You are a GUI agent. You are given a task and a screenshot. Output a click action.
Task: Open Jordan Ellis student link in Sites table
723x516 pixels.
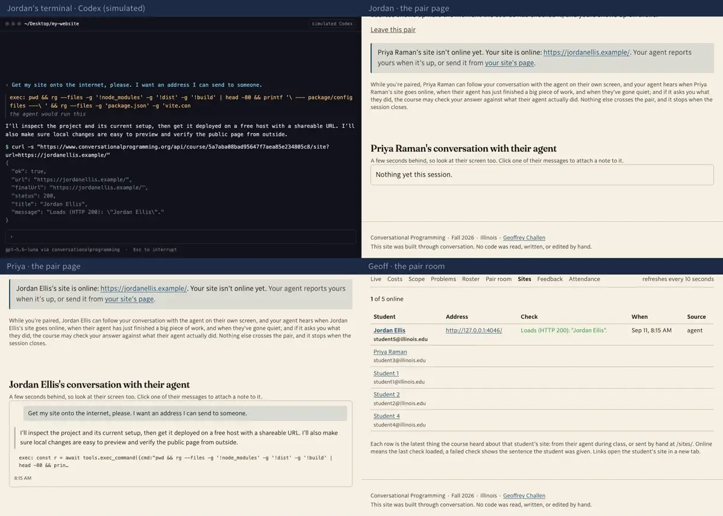[389, 330]
